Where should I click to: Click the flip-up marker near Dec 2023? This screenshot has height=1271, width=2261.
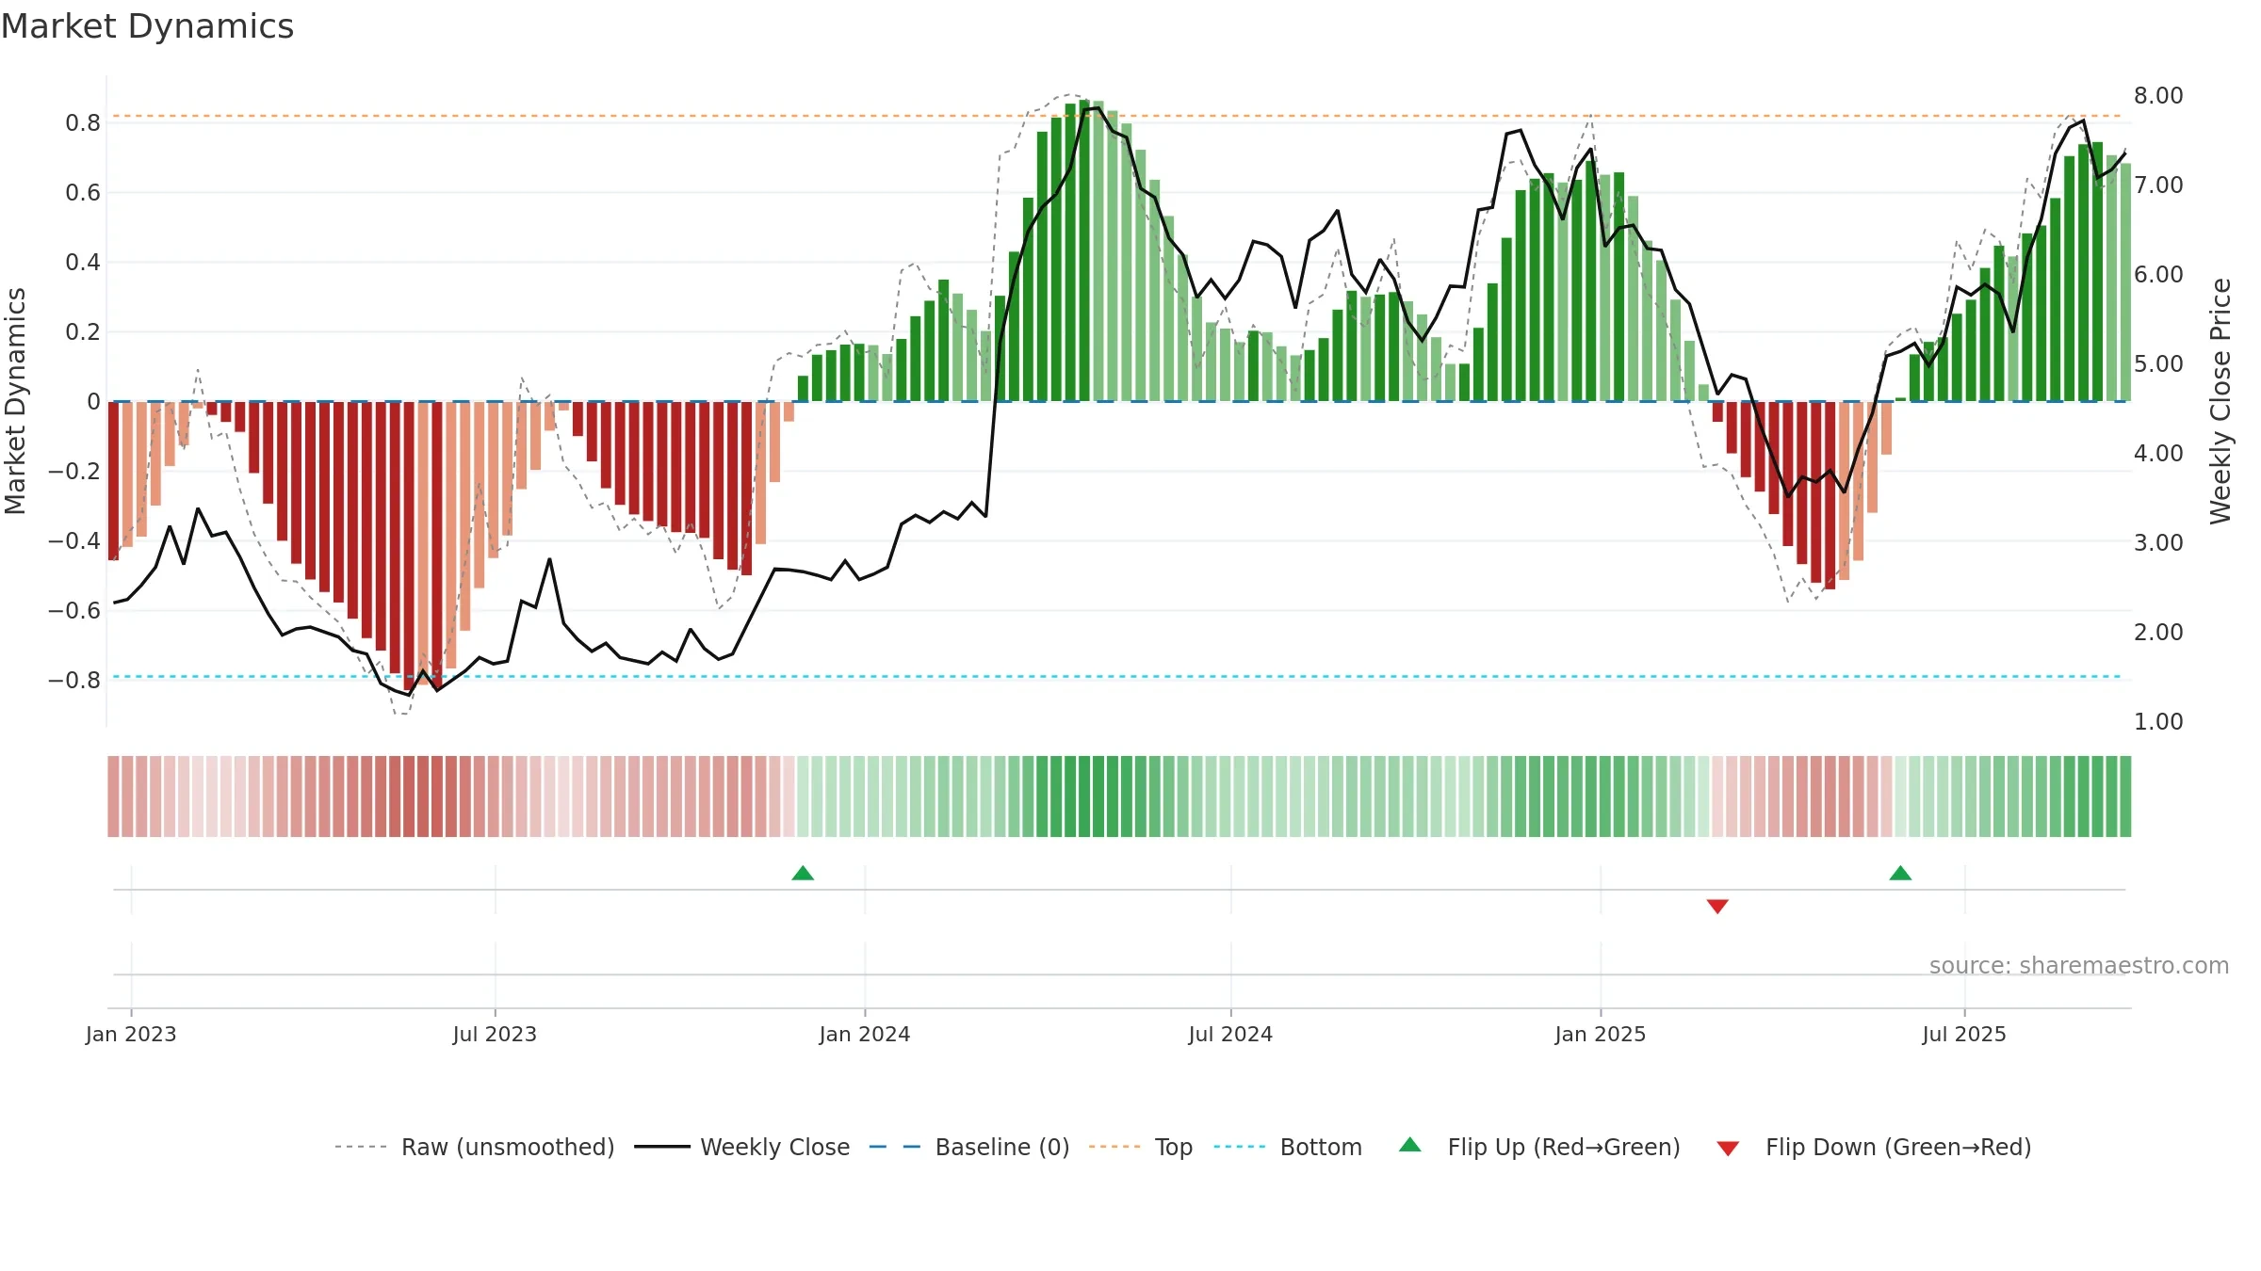(x=803, y=873)
